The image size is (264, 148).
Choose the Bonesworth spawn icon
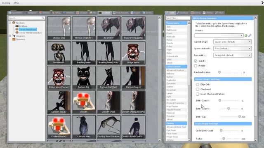[x=59, y=53]
